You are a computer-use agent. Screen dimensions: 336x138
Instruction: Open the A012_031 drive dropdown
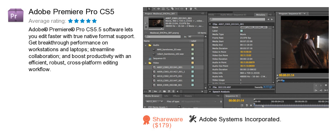click(154, 101)
